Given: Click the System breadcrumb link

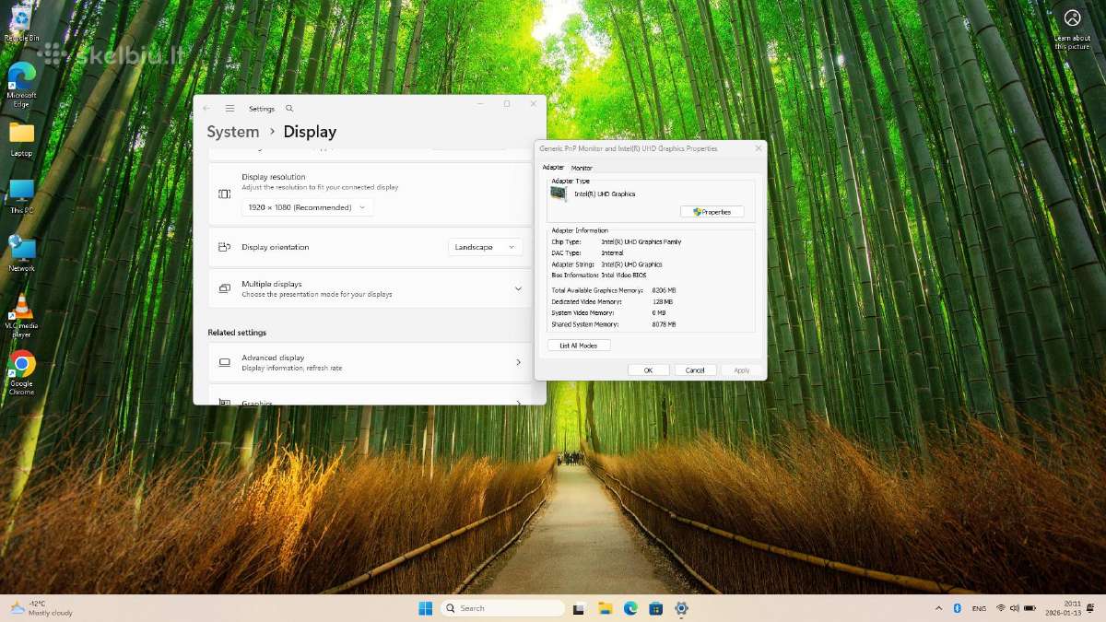Looking at the screenshot, I should (x=233, y=132).
